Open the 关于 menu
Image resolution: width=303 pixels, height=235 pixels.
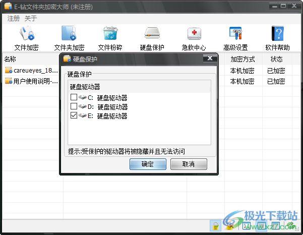[x=31, y=19]
